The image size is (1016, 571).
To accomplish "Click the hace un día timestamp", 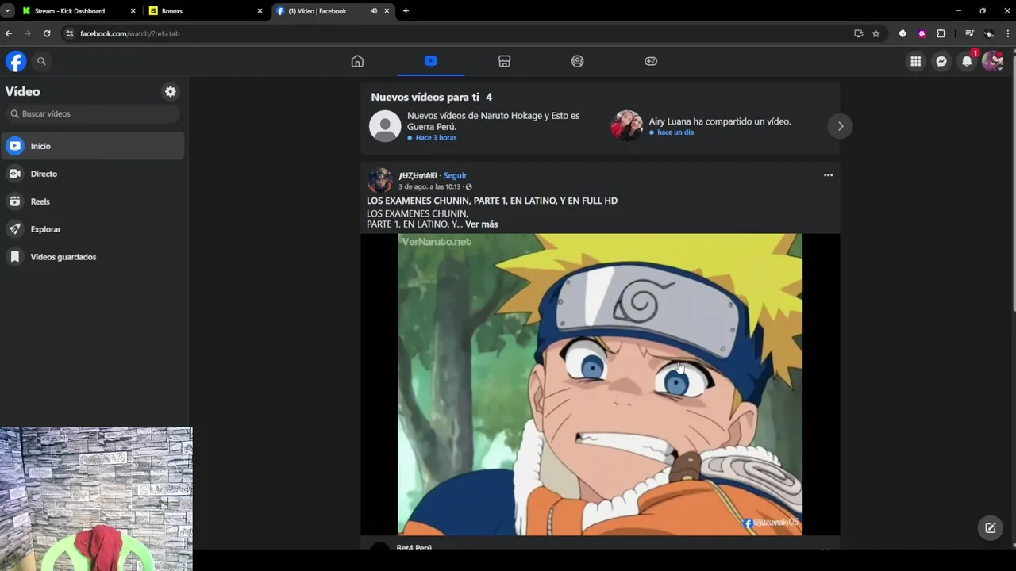I will coord(675,132).
